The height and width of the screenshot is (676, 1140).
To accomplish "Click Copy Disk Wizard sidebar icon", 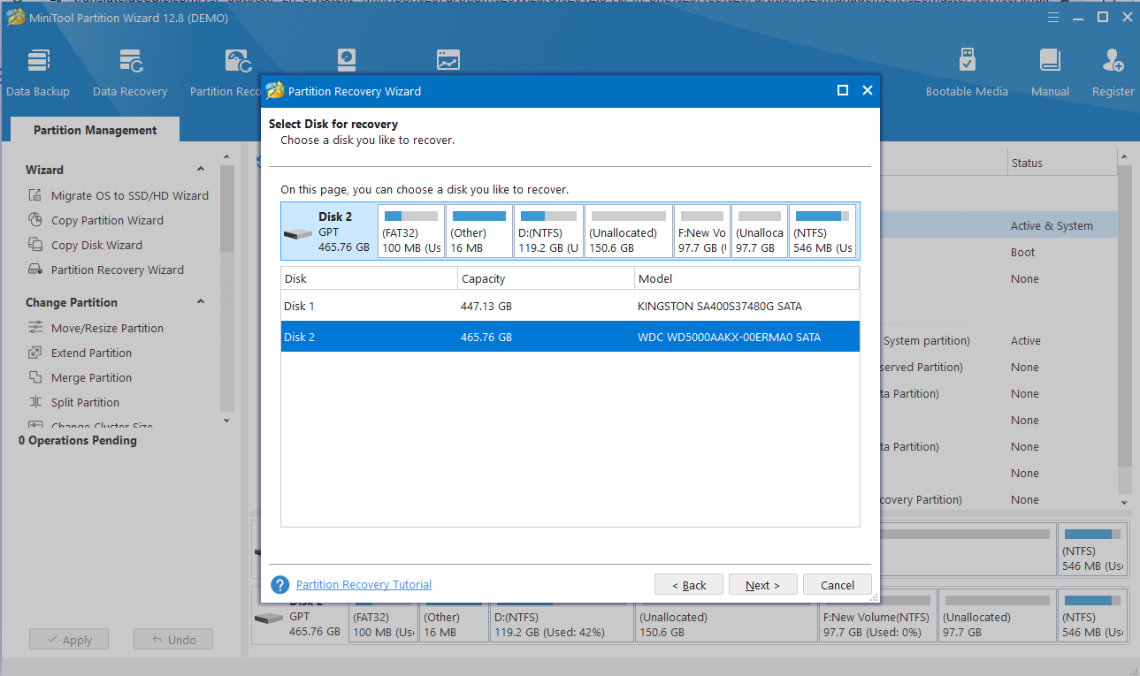I will coord(35,245).
